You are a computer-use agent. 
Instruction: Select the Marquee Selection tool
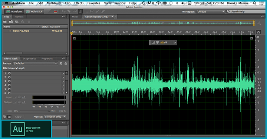coord(86,11)
